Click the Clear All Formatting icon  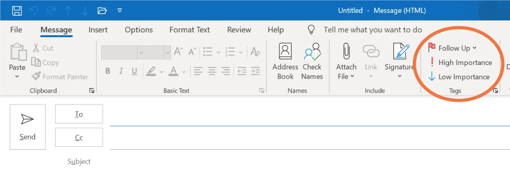[x=255, y=52]
